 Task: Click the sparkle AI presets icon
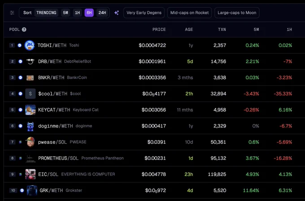pyautogui.click(x=117, y=13)
